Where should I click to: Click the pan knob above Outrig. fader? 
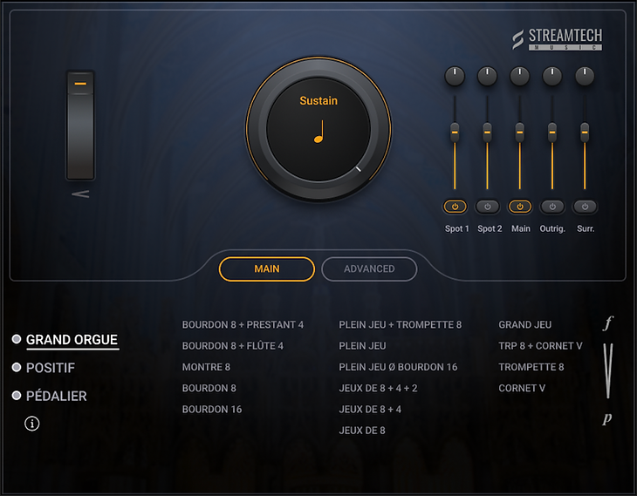pos(552,76)
